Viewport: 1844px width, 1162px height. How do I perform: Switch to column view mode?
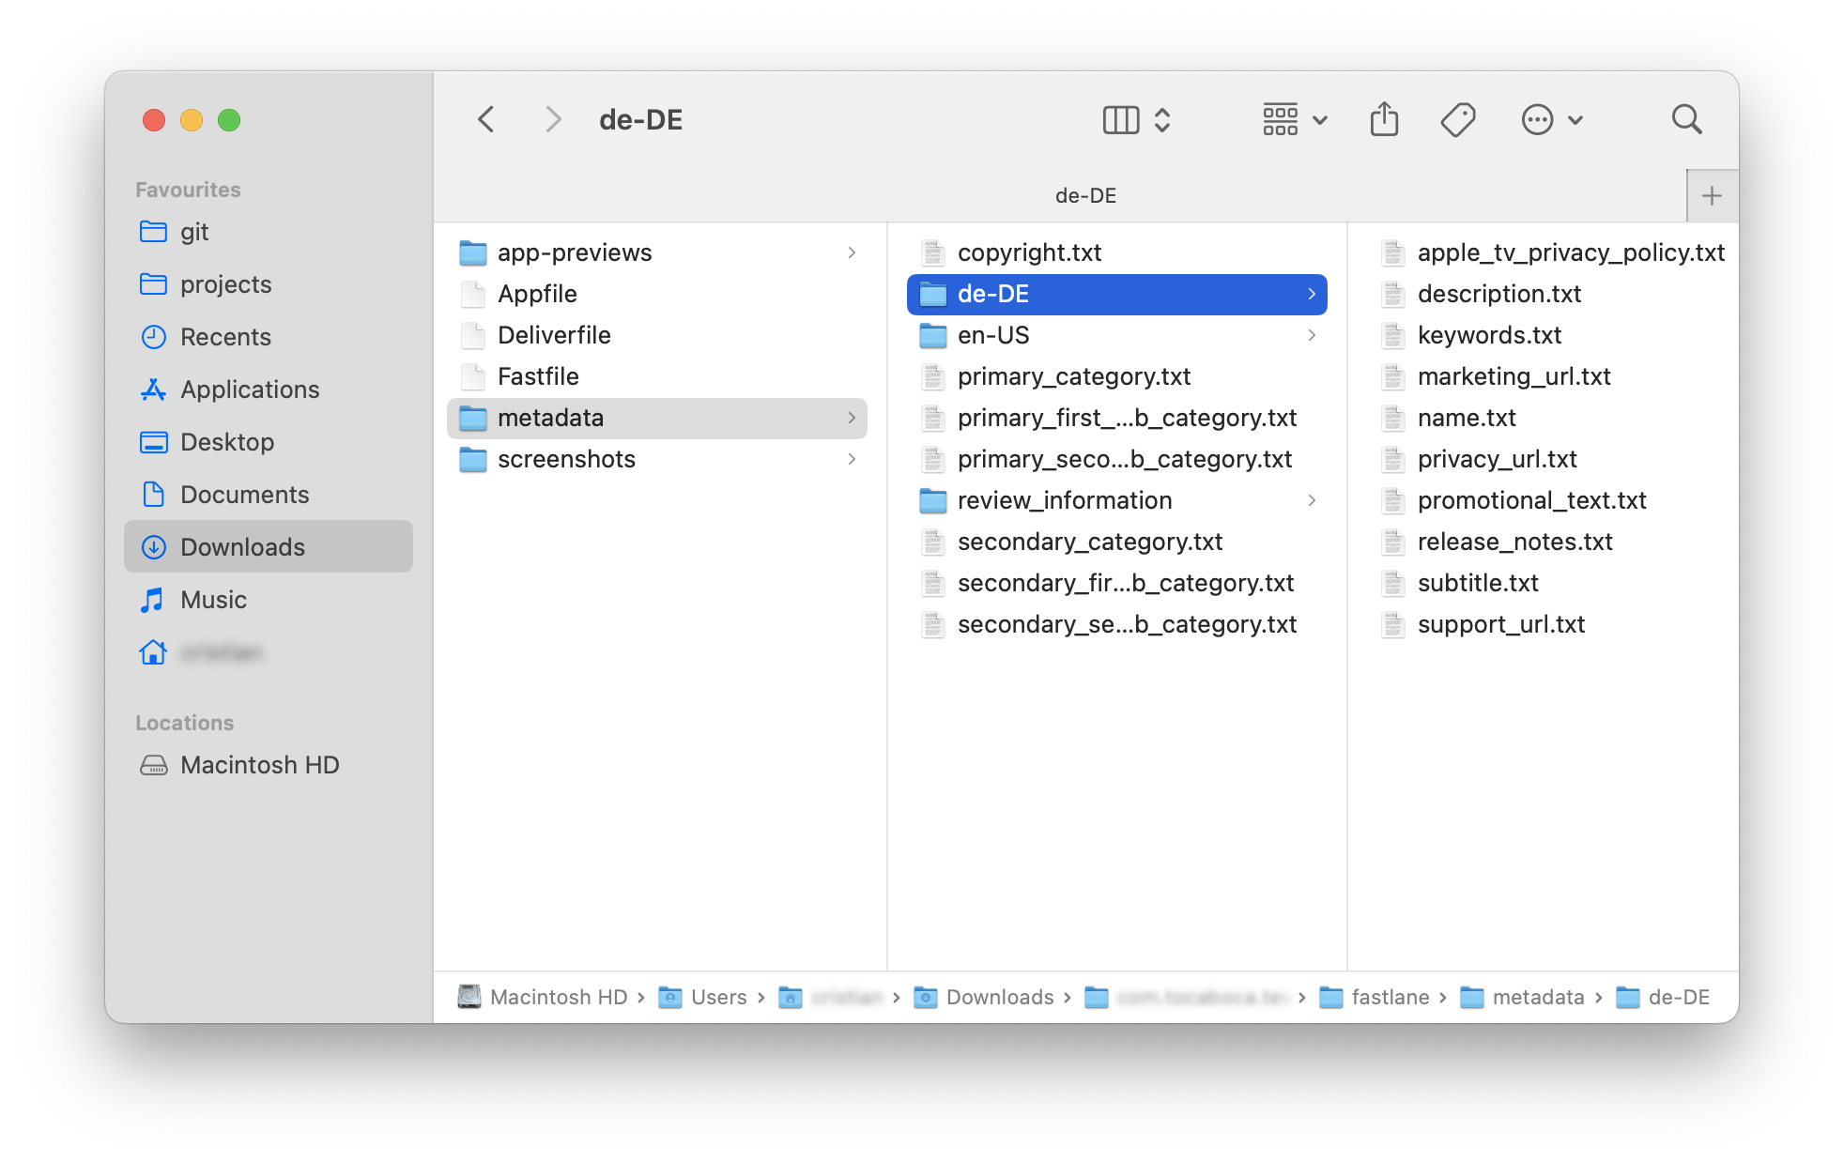(1120, 120)
